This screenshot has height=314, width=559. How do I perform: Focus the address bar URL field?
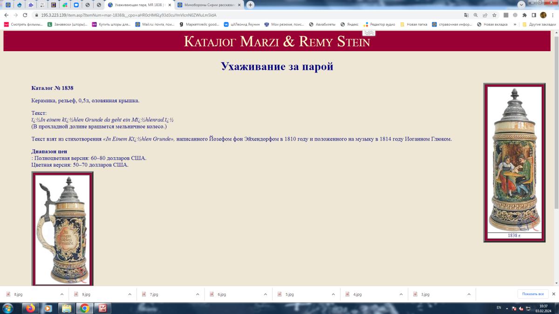247,15
